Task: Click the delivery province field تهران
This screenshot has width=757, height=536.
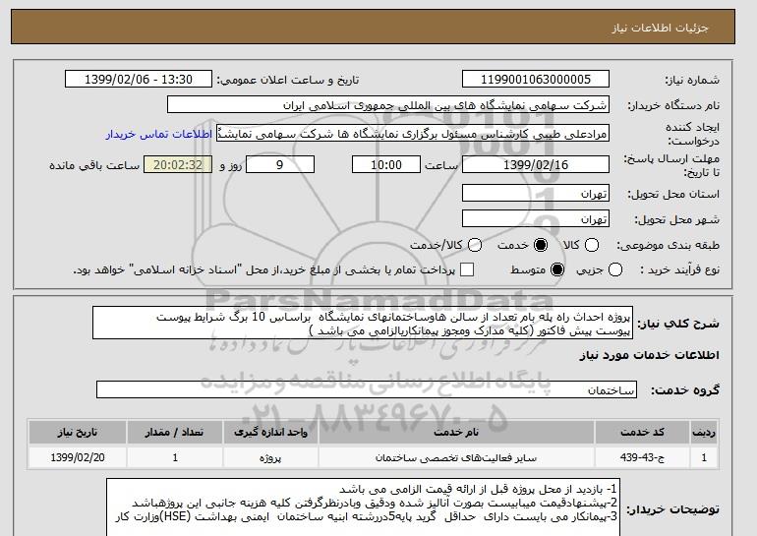Action: pyautogui.click(x=536, y=193)
